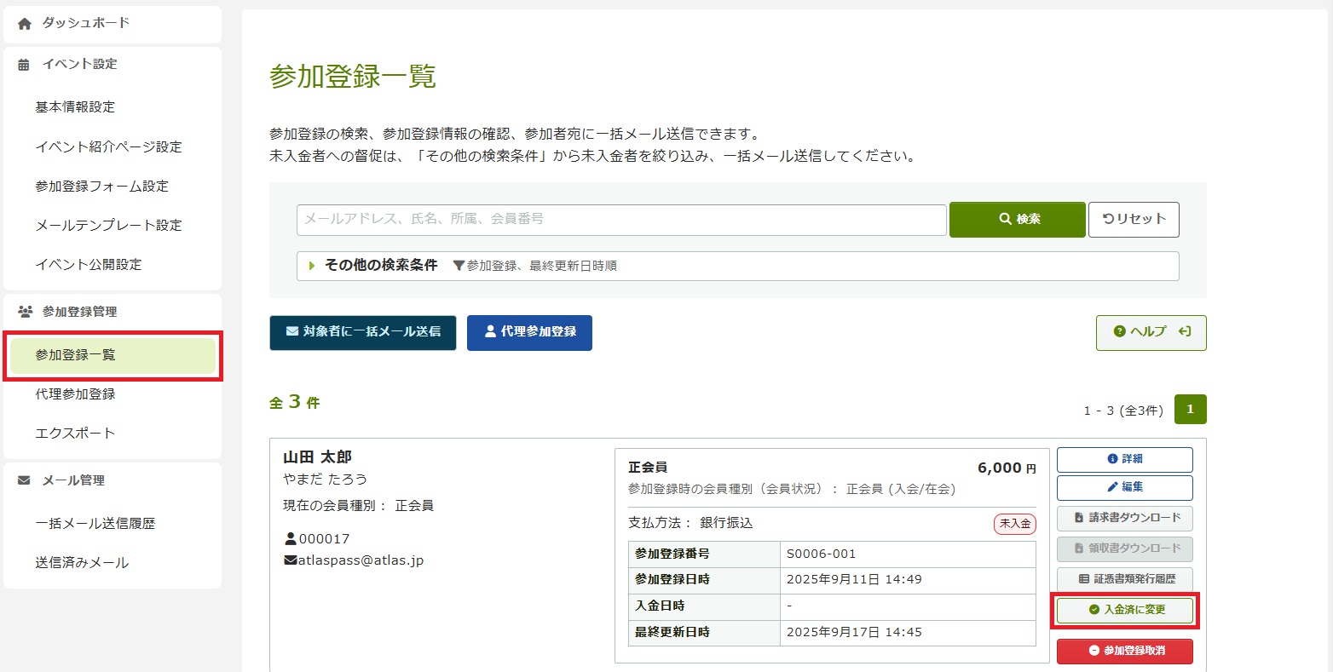Click the member ID person icon near 000017
The height and width of the screenshot is (672, 1333).
coord(291,539)
